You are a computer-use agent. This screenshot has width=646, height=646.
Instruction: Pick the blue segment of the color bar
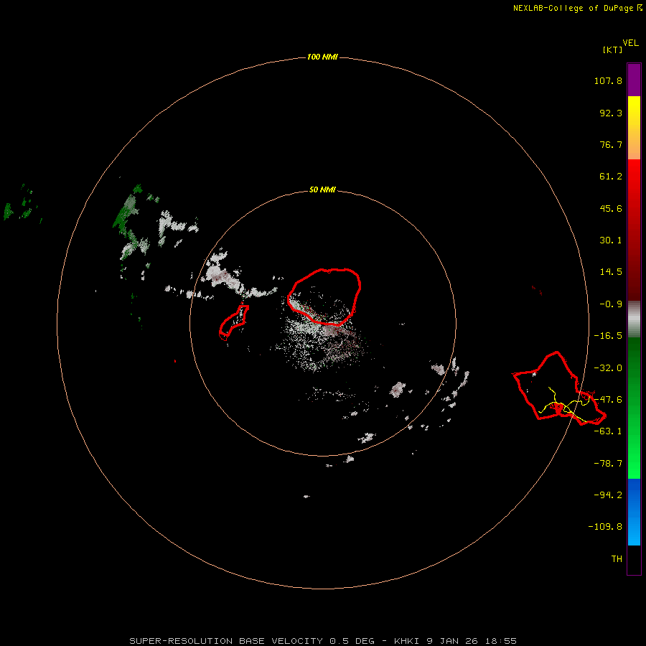(x=634, y=512)
